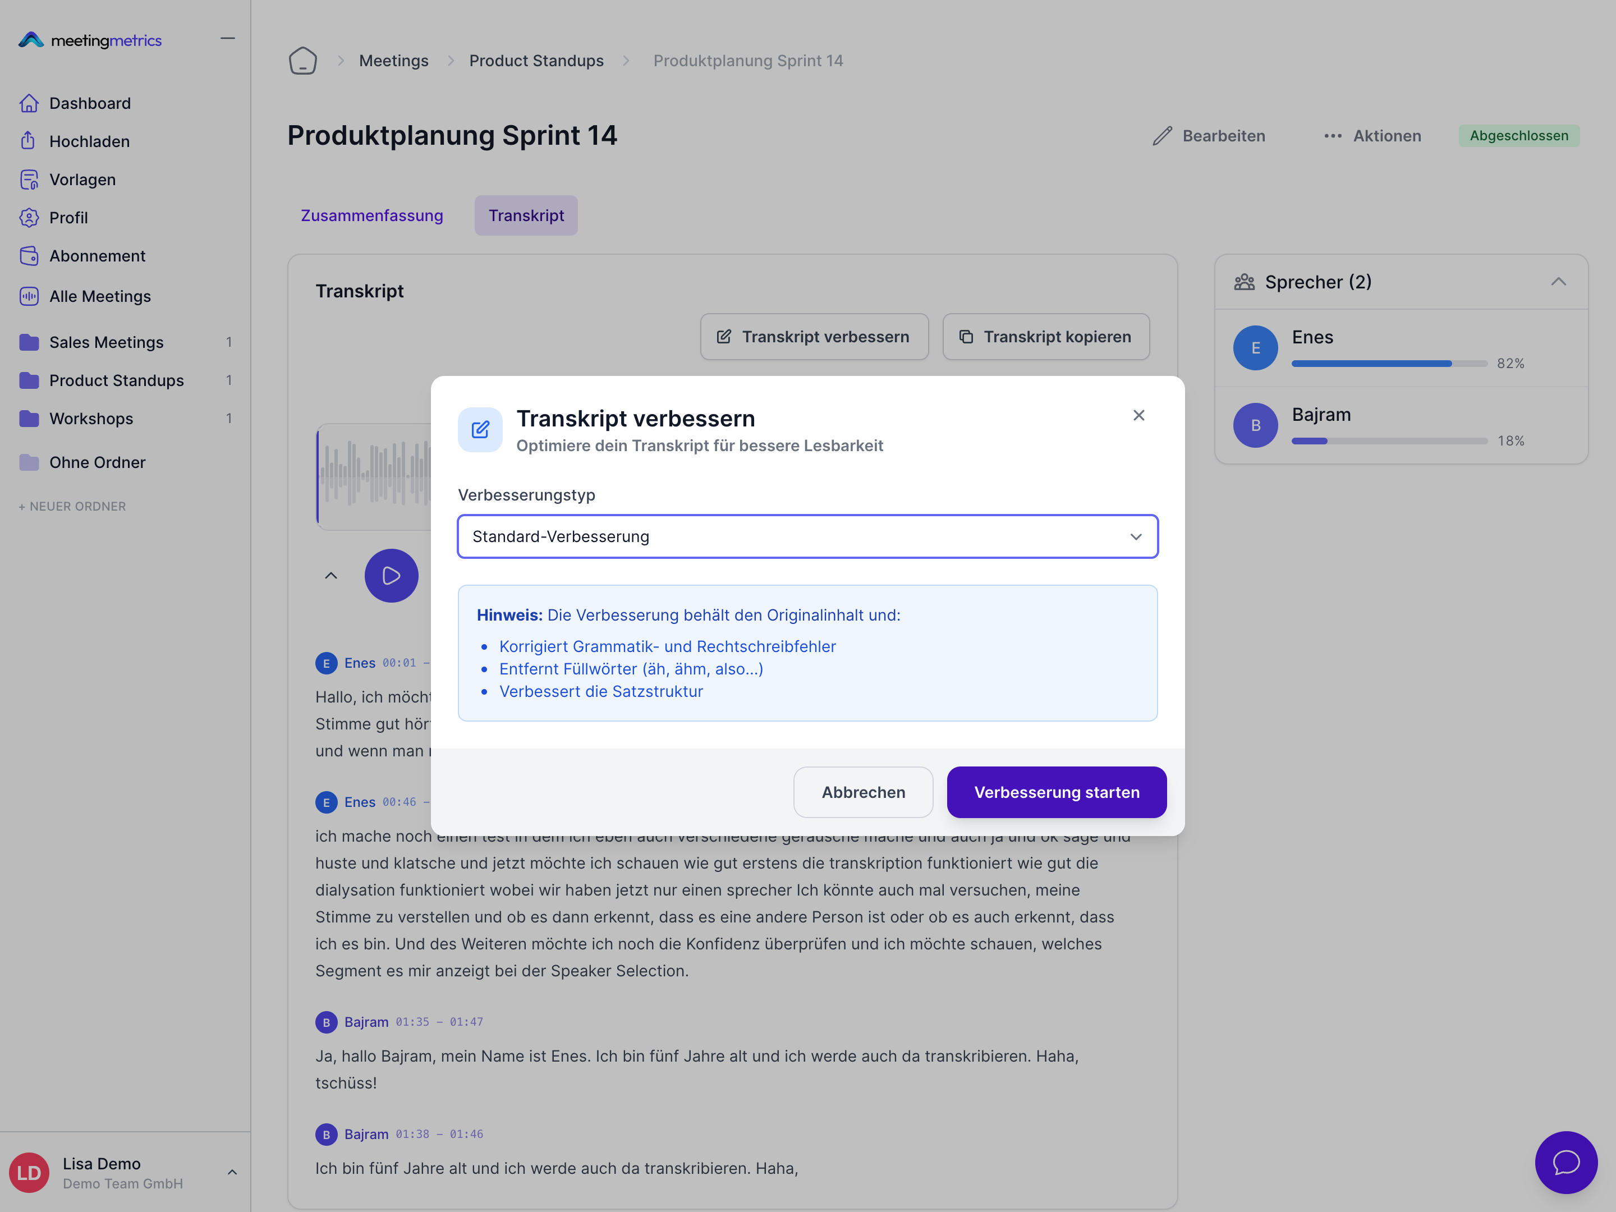Click Verbesserung starten button
The height and width of the screenshot is (1212, 1616).
click(1055, 792)
